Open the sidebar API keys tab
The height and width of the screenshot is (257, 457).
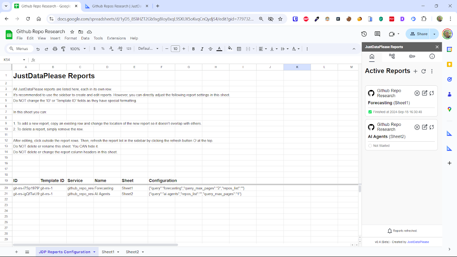(412, 56)
